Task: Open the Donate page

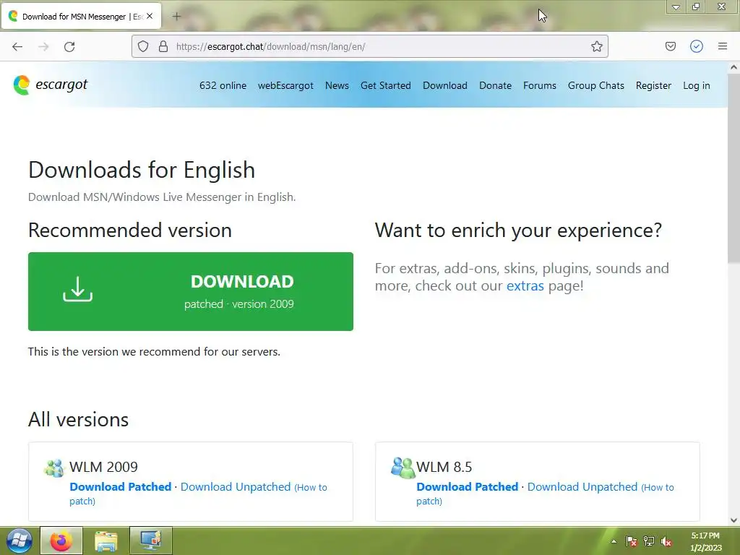Action: point(495,85)
